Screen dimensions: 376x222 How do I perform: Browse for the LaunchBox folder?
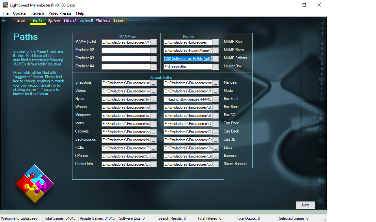216,67
